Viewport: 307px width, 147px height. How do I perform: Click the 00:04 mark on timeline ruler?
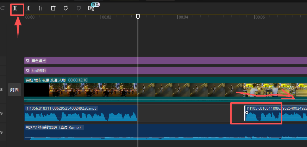tap(183, 17)
